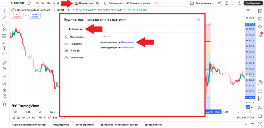Screen dimensions: 264x128
Task: Toggle auto scale A button
Action: 248,107
